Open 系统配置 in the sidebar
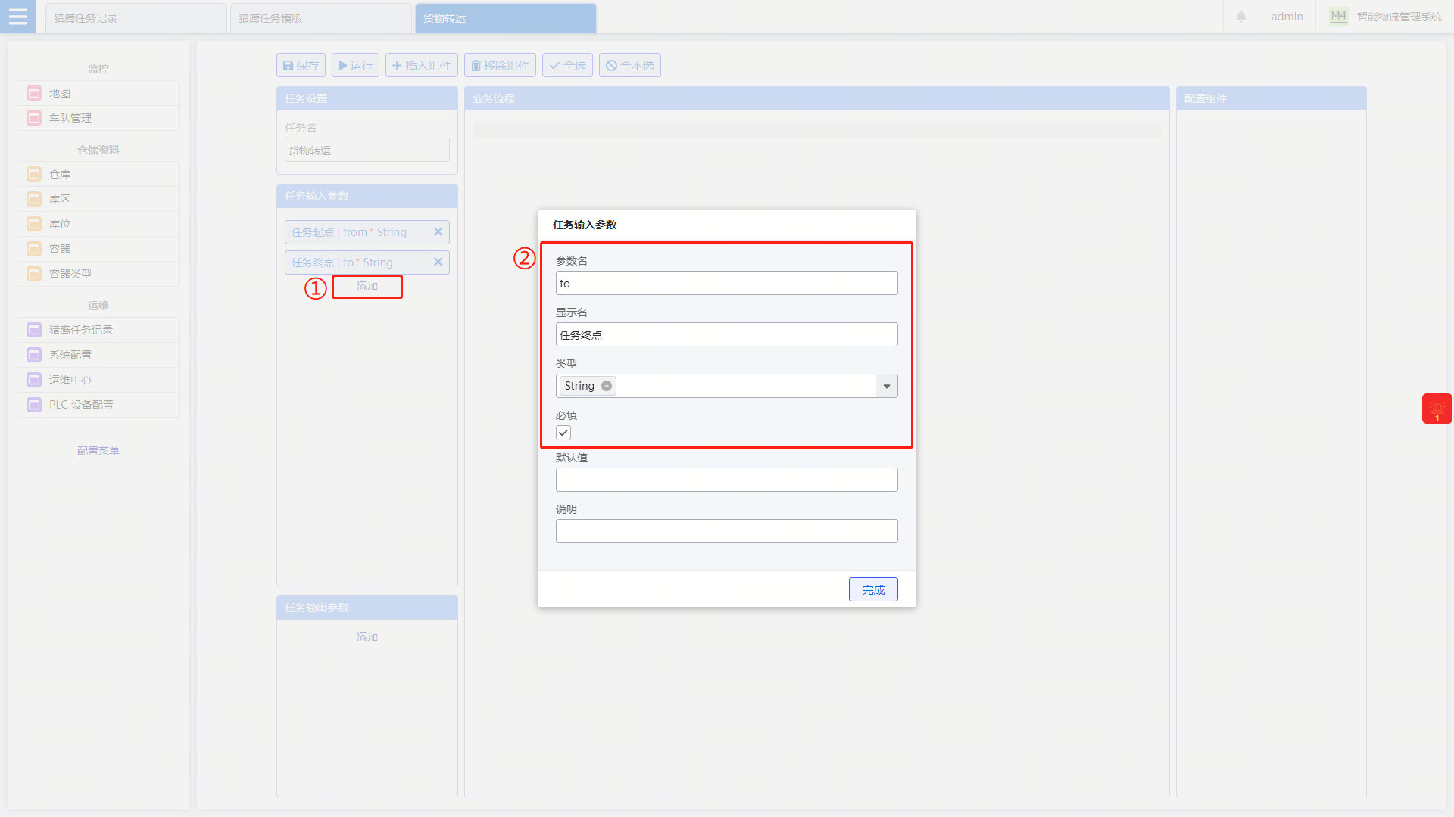This screenshot has width=1454, height=817. pos(98,355)
